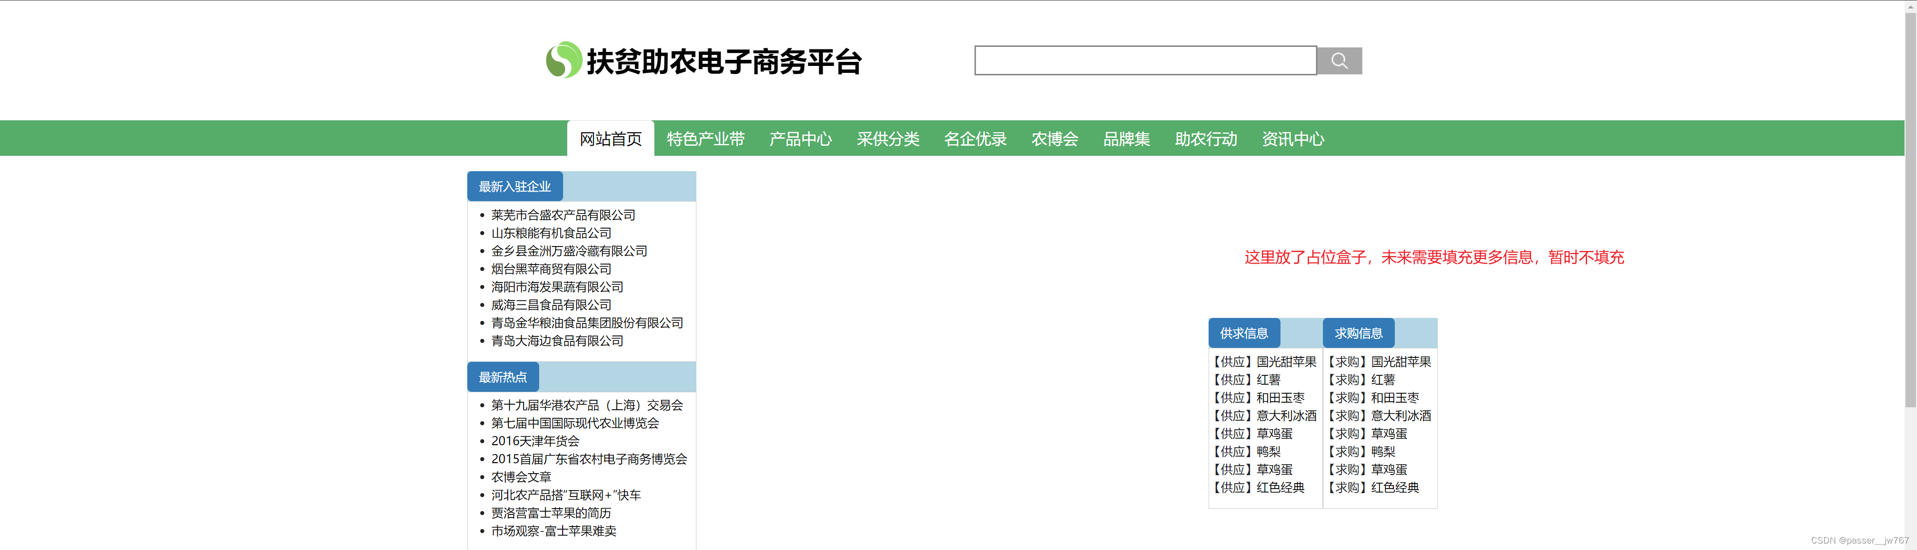
Task: Open 莱芜市合盛农产品有限公司 link
Action: coord(563,215)
